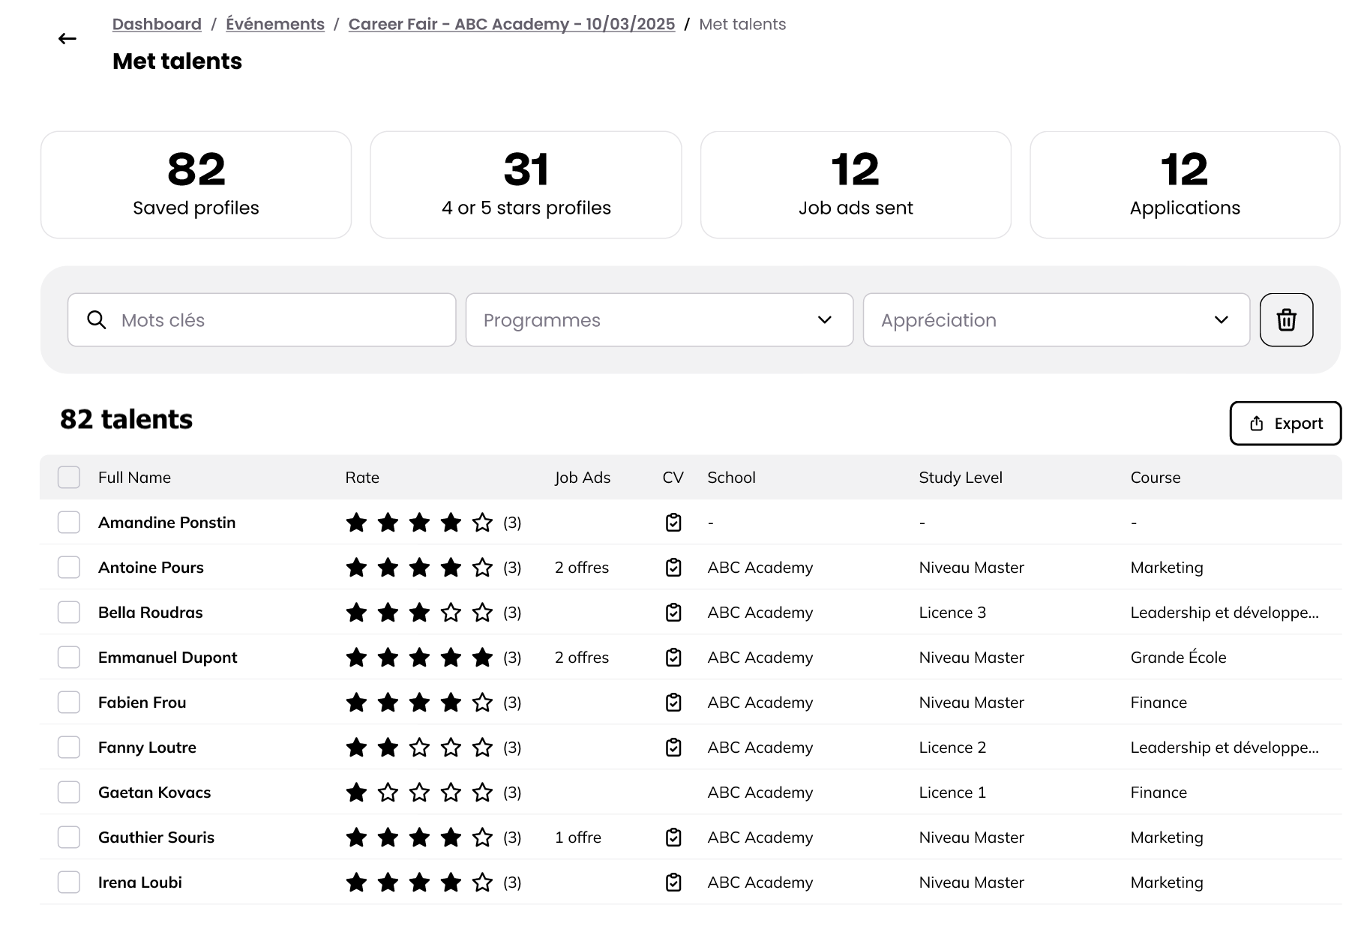
Task: Click the trash icon to clear filters
Action: click(1286, 320)
